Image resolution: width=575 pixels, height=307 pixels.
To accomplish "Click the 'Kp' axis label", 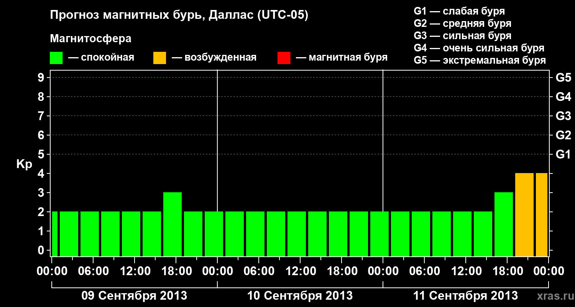I will [x=24, y=164].
